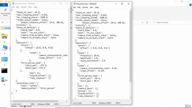This screenshot has width=192, height=108.
Task: Open Edit menu in left Notepad window
Action: click(x=17, y=7)
